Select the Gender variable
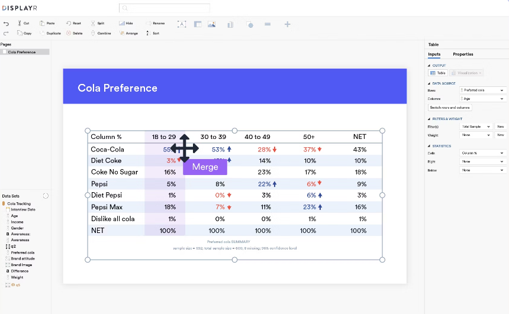This screenshot has width=509, height=314. [17, 228]
